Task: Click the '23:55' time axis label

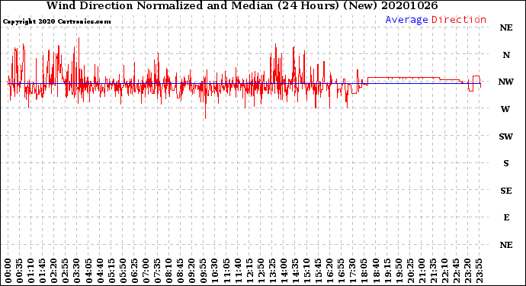Action: pos(479,271)
